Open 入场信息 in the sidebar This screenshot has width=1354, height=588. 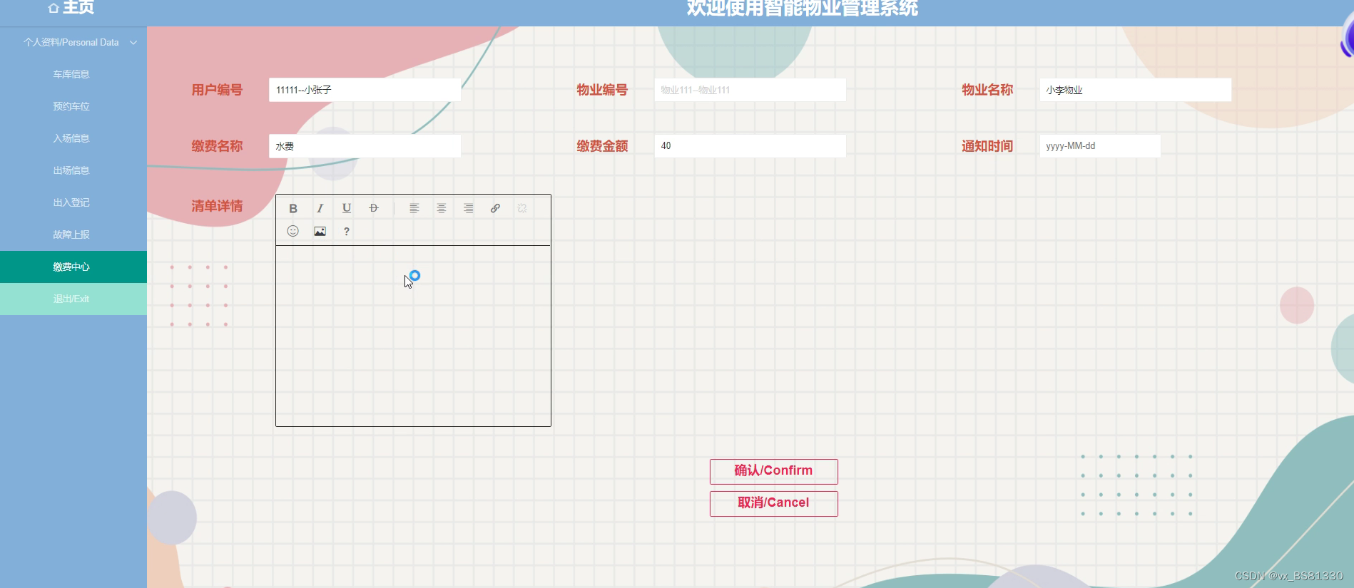tap(73, 138)
